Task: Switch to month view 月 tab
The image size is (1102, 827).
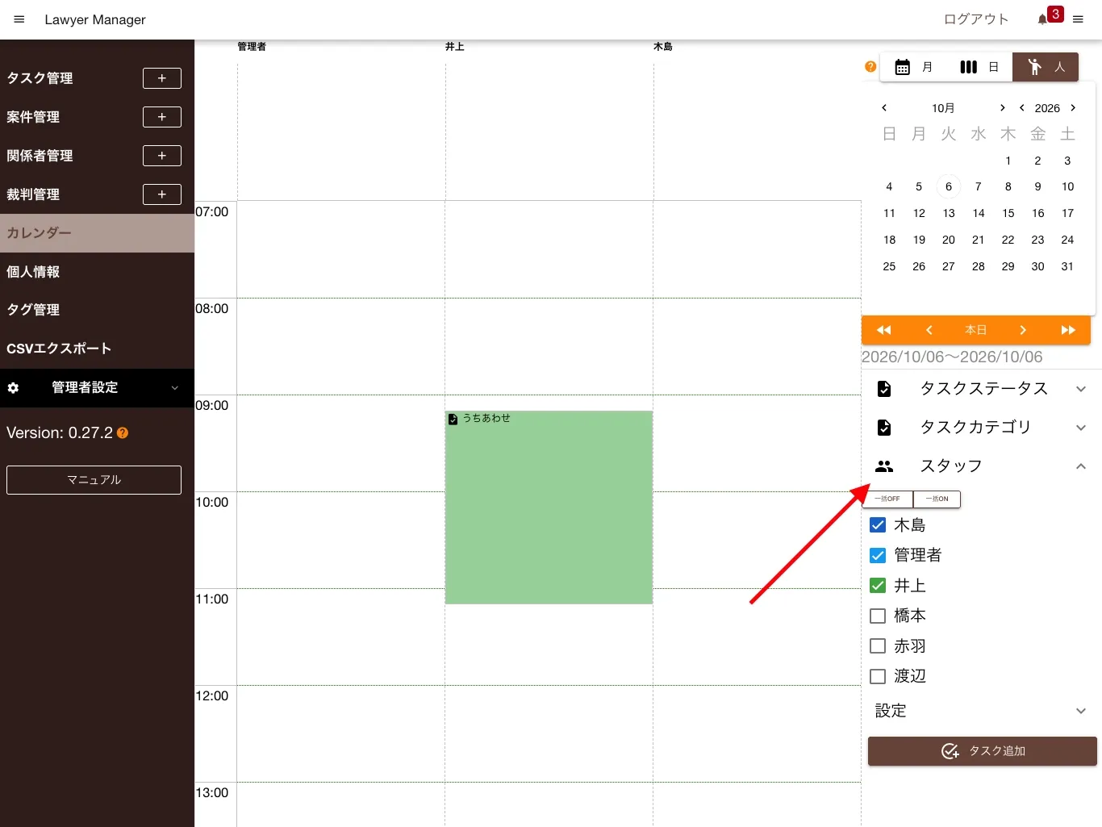Action: point(913,67)
